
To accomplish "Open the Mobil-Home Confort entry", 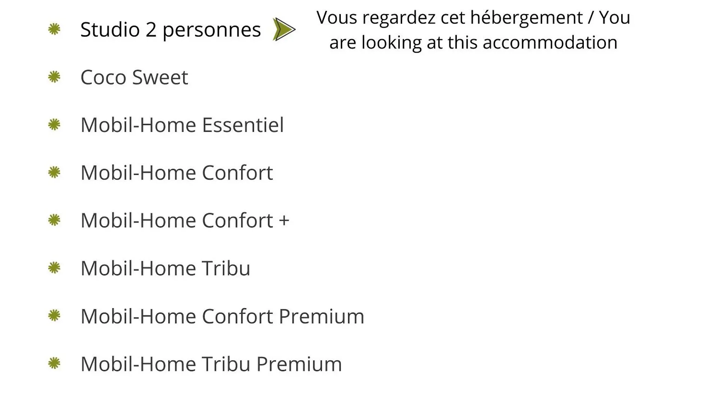I will 177,172.
